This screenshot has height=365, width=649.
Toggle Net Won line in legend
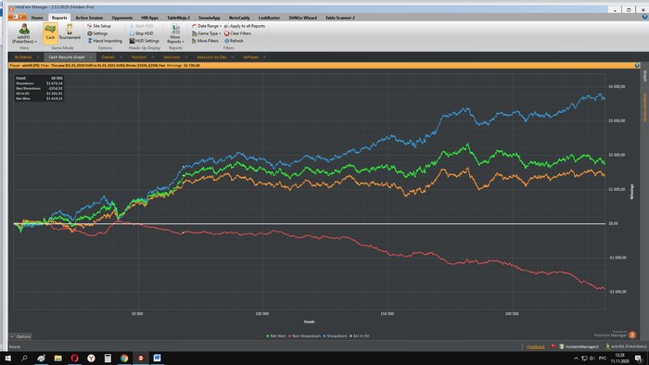276,336
